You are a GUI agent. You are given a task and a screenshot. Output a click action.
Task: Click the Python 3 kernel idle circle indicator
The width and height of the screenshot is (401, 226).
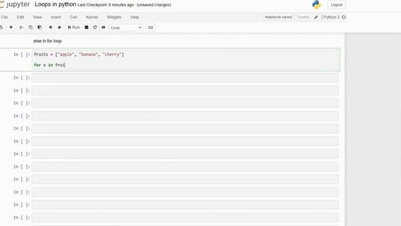344,17
